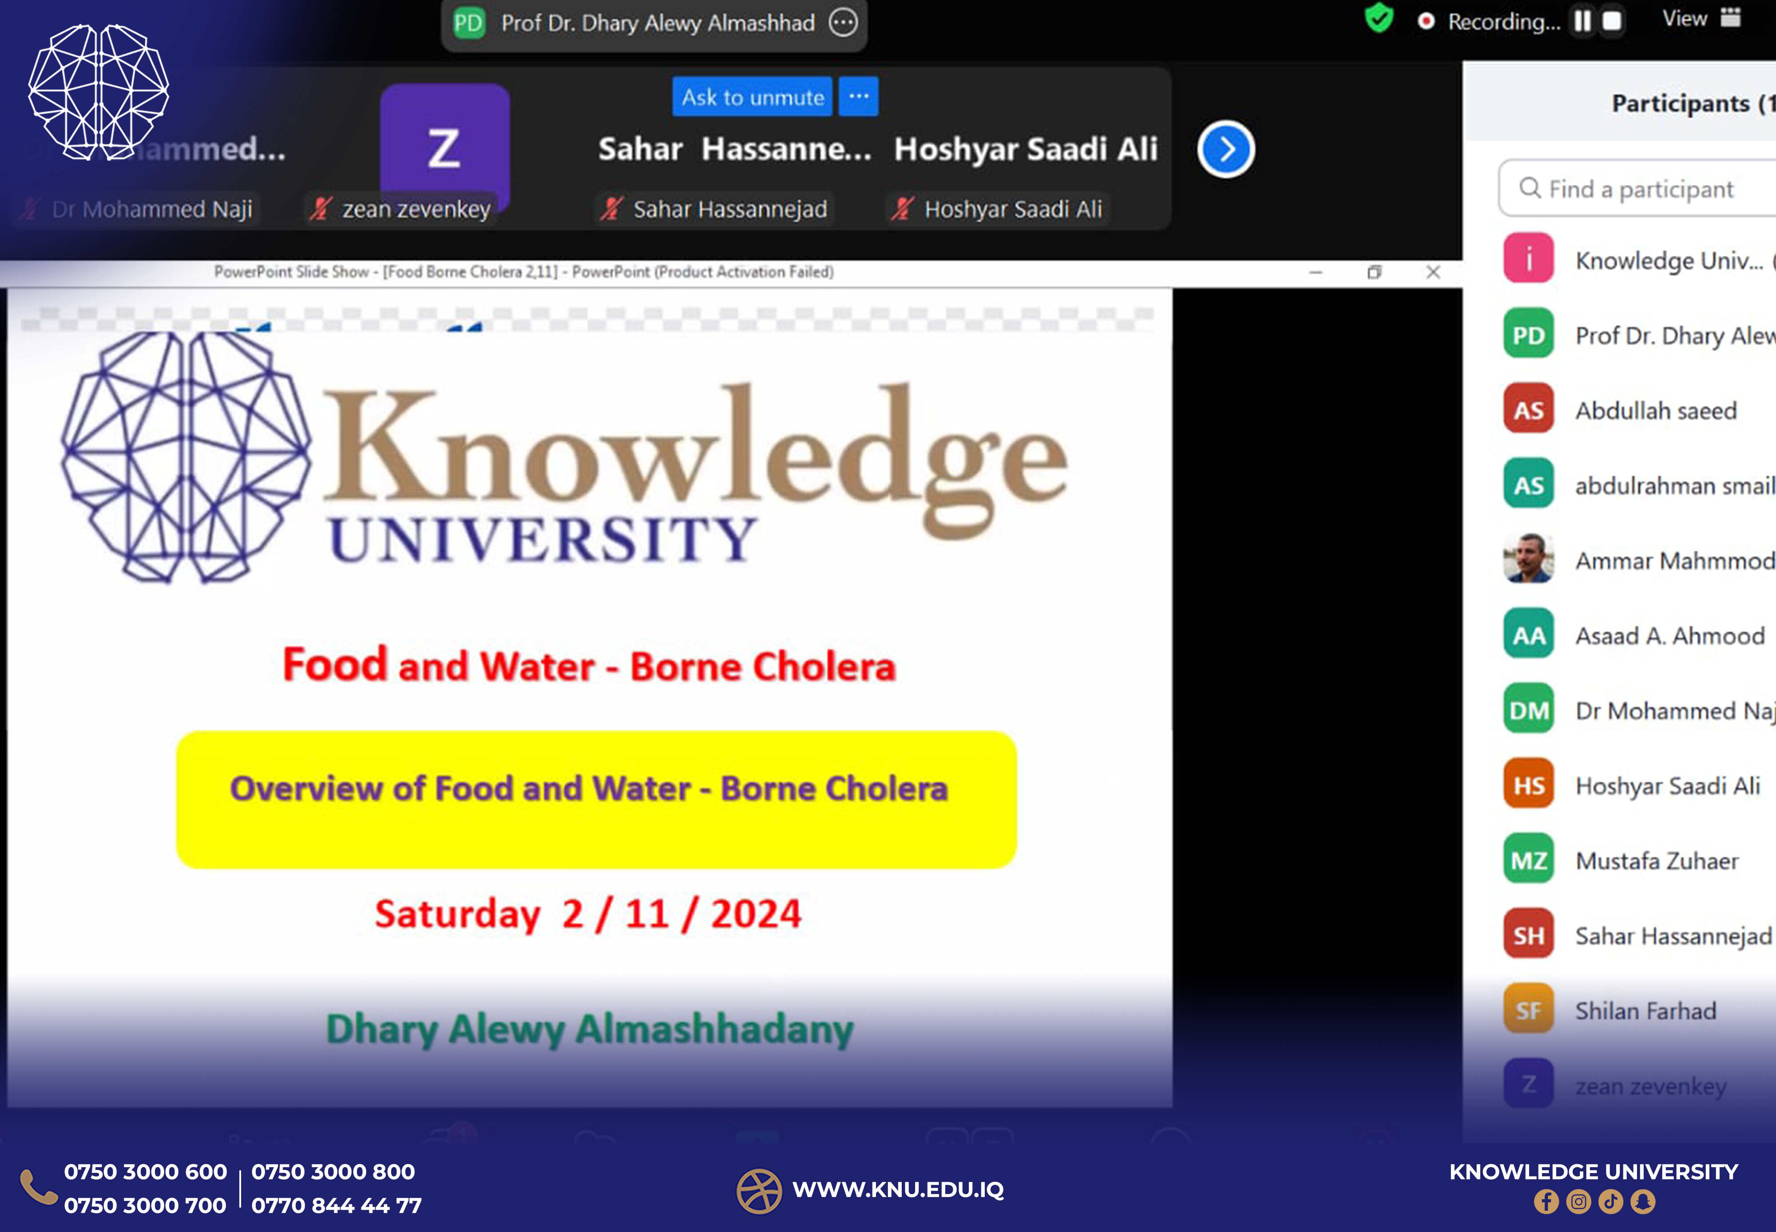Screen dimensions: 1776x1232
Task: Open the View layout menu
Action: [1703, 19]
